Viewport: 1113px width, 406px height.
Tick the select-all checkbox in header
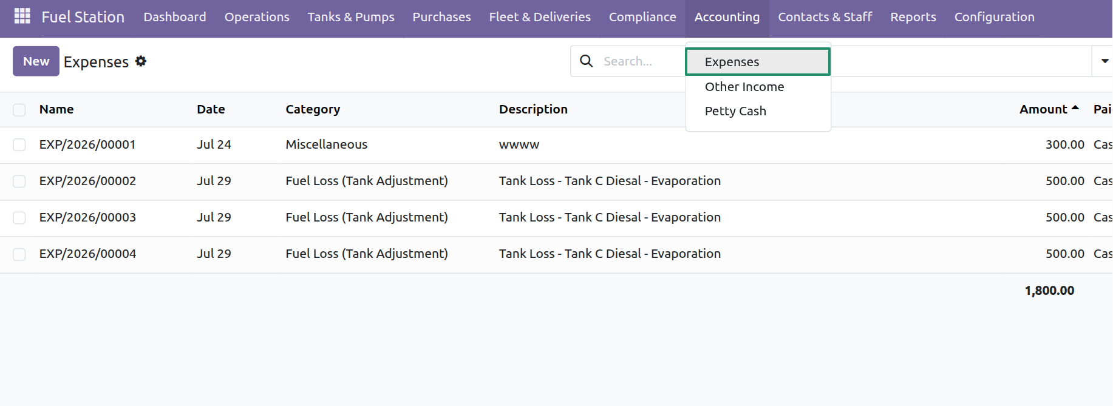19,110
